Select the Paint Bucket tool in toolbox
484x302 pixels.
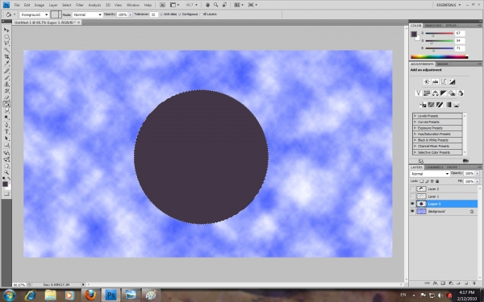point(6,104)
